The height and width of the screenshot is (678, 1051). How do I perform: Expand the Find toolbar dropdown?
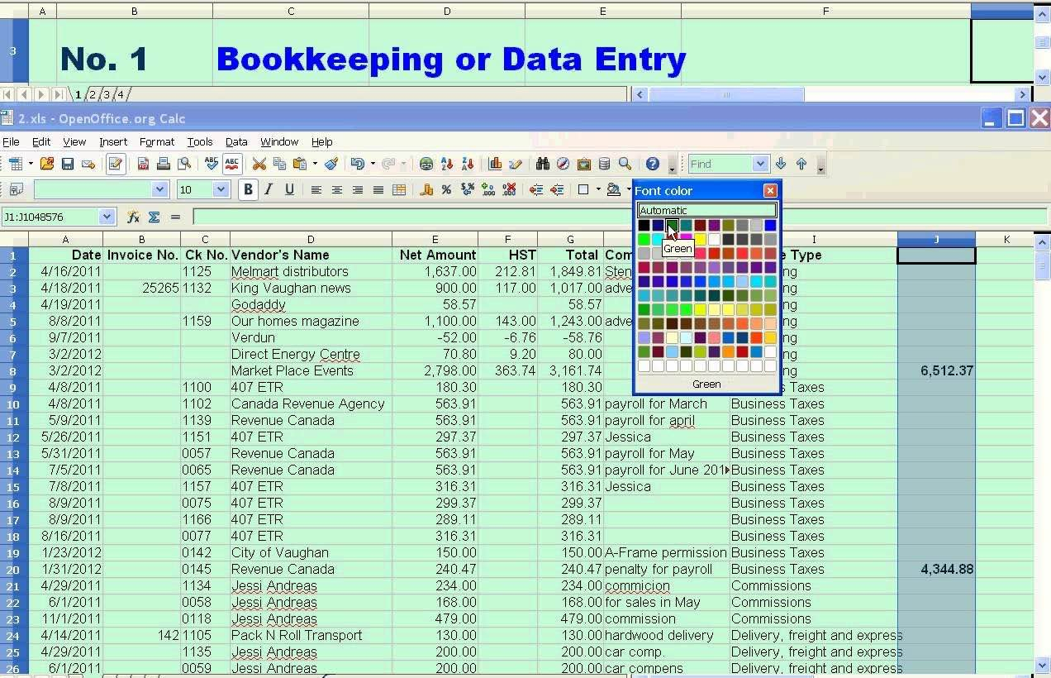[761, 164]
